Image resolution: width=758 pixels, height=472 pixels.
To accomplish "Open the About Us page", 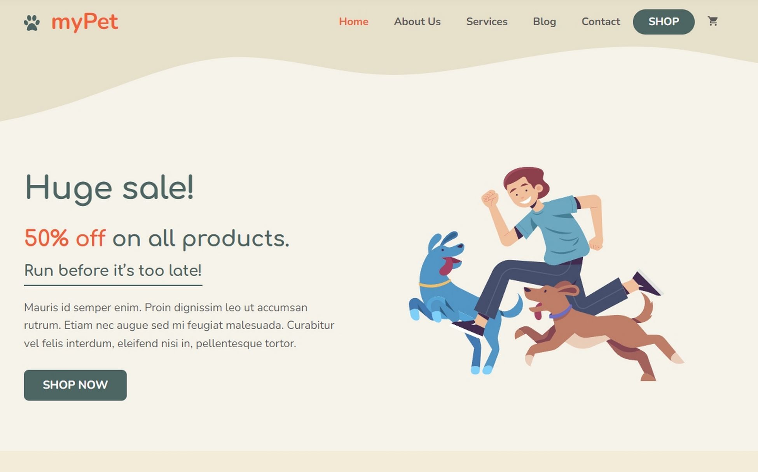I will pos(417,21).
